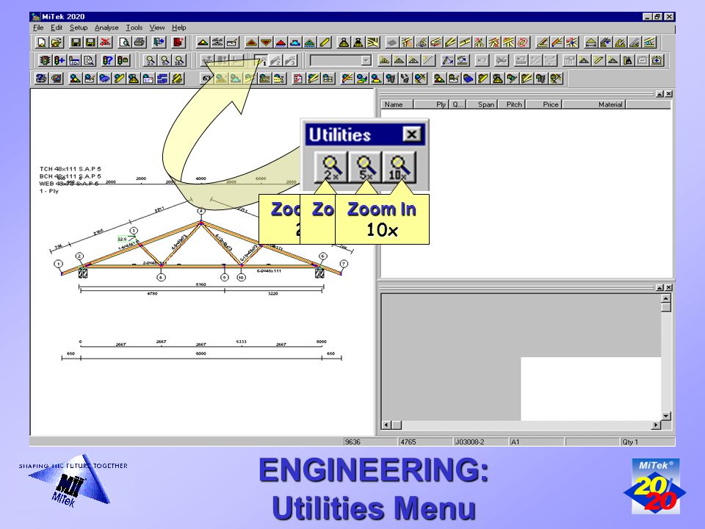The height and width of the screenshot is (529, 705).
Task: Open the Help menu
Action: pos(179,27)
